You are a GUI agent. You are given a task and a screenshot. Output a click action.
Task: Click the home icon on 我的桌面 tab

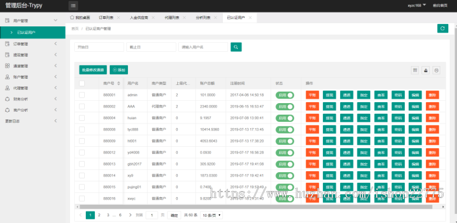pos(72,17)
